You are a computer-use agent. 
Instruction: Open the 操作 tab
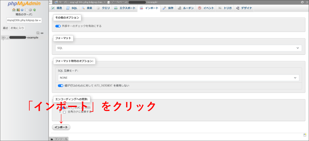click(x=168, y=8)
